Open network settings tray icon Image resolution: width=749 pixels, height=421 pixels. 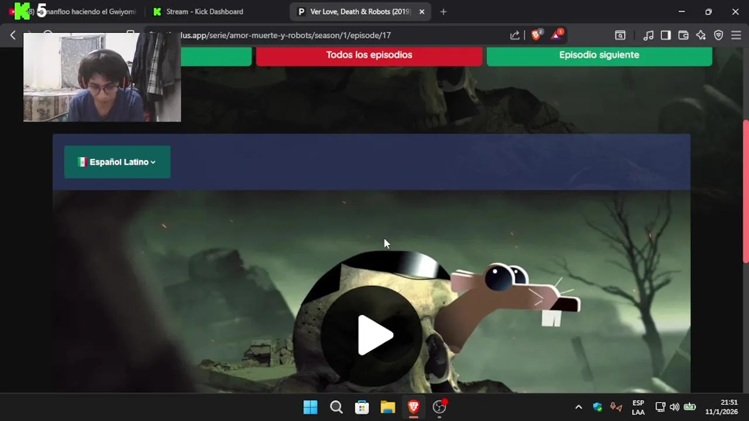(x=660, y=407)
